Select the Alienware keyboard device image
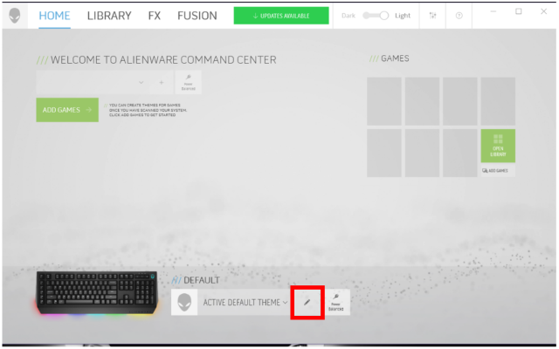 pyautogui.click(x=97, y=293)
